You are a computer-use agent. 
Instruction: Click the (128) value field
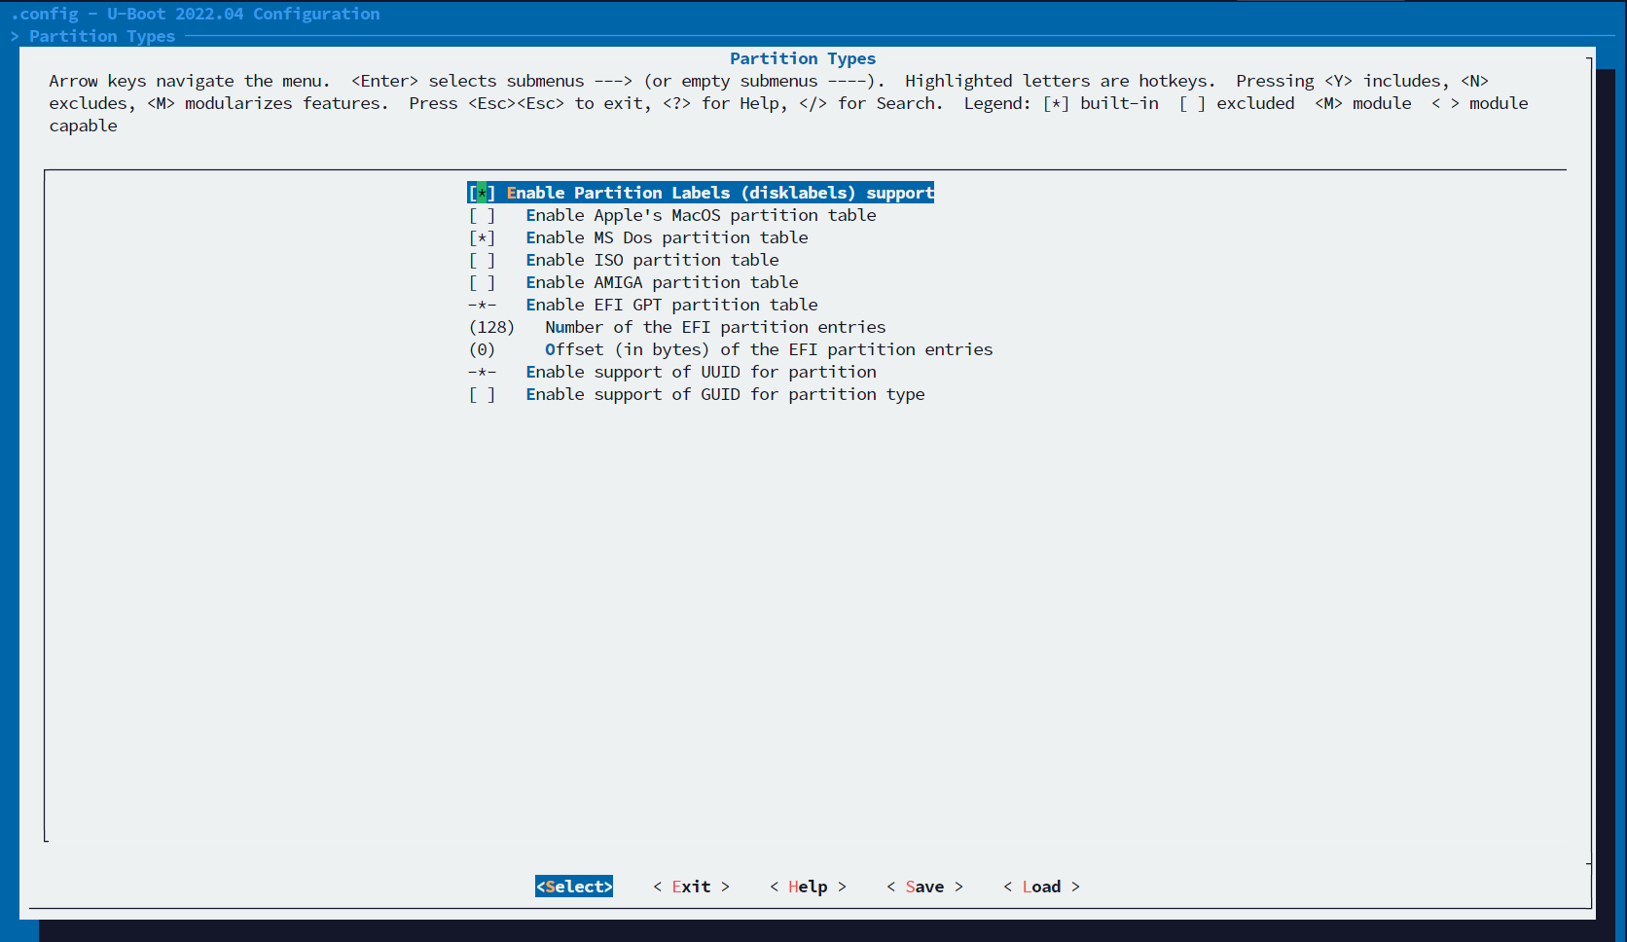[491, 327]
